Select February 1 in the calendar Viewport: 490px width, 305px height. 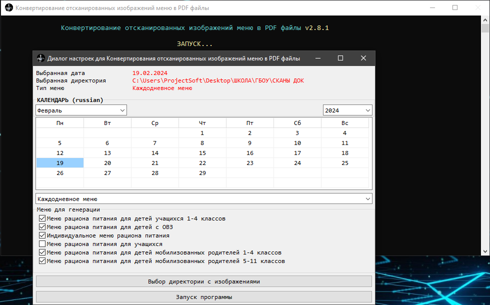pyautogui.click(x=202, y=132)
